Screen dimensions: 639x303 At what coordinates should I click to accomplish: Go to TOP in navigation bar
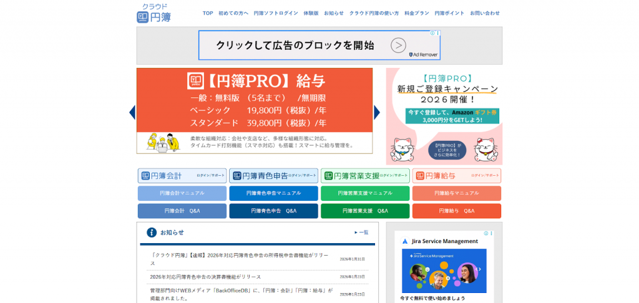pyautogui.click(x=208, y=13)
